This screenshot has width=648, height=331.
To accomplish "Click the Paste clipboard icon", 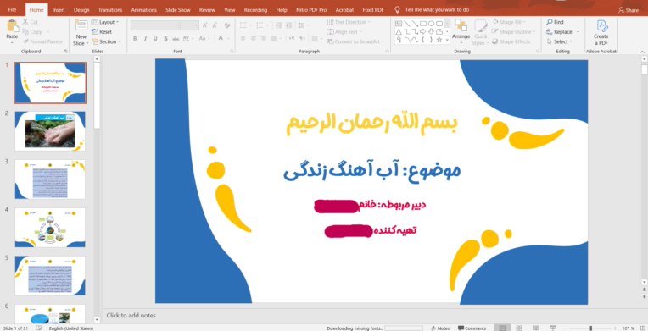I will (x=13, y=26).
